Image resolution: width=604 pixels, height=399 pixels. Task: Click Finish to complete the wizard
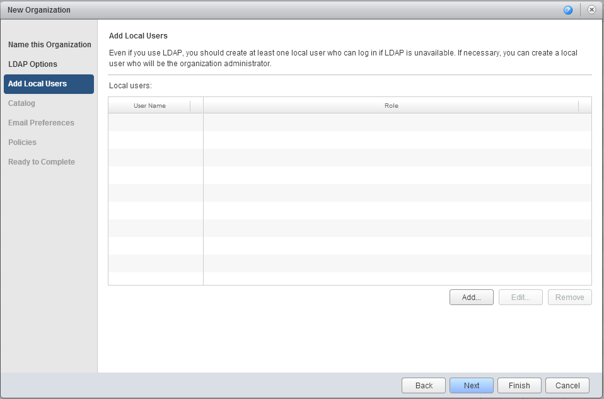(519, 386)
